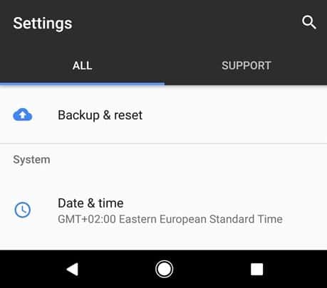Switch to the ALL tab

click(82, 65)
